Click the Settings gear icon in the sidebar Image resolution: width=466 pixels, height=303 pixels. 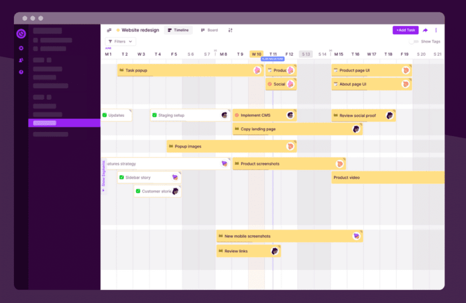[20, 48]
